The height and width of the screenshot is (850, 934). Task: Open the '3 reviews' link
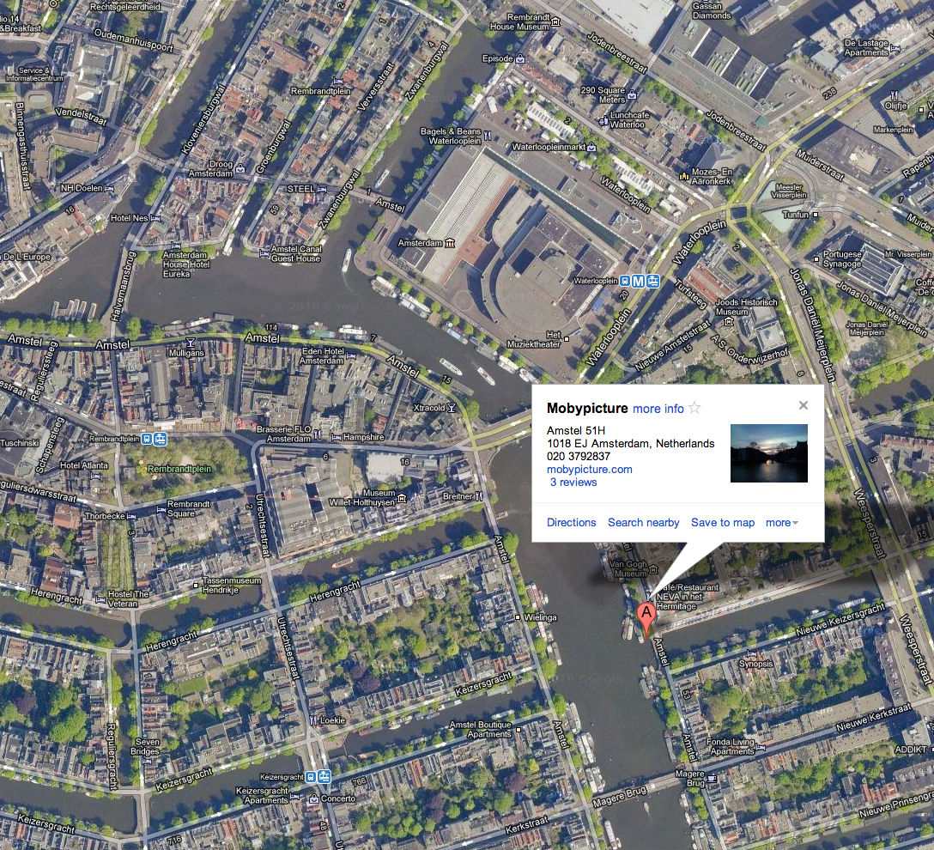(x=573, y=483)
